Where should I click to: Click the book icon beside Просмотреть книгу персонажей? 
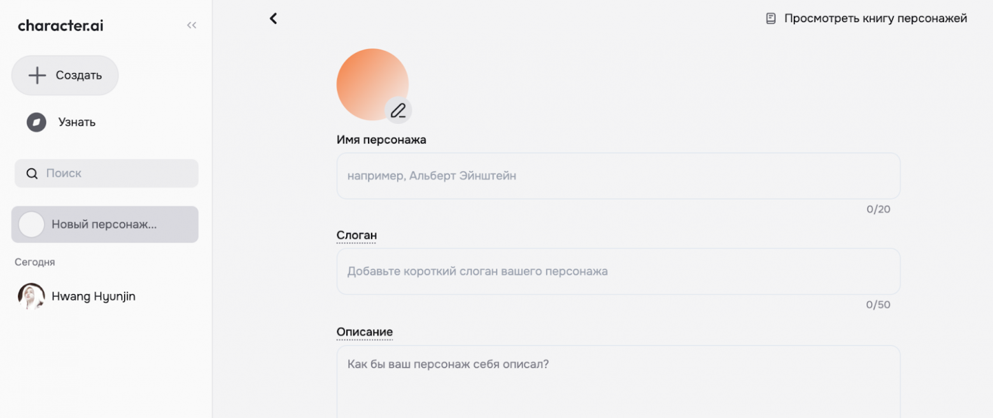tap(770, 18)
